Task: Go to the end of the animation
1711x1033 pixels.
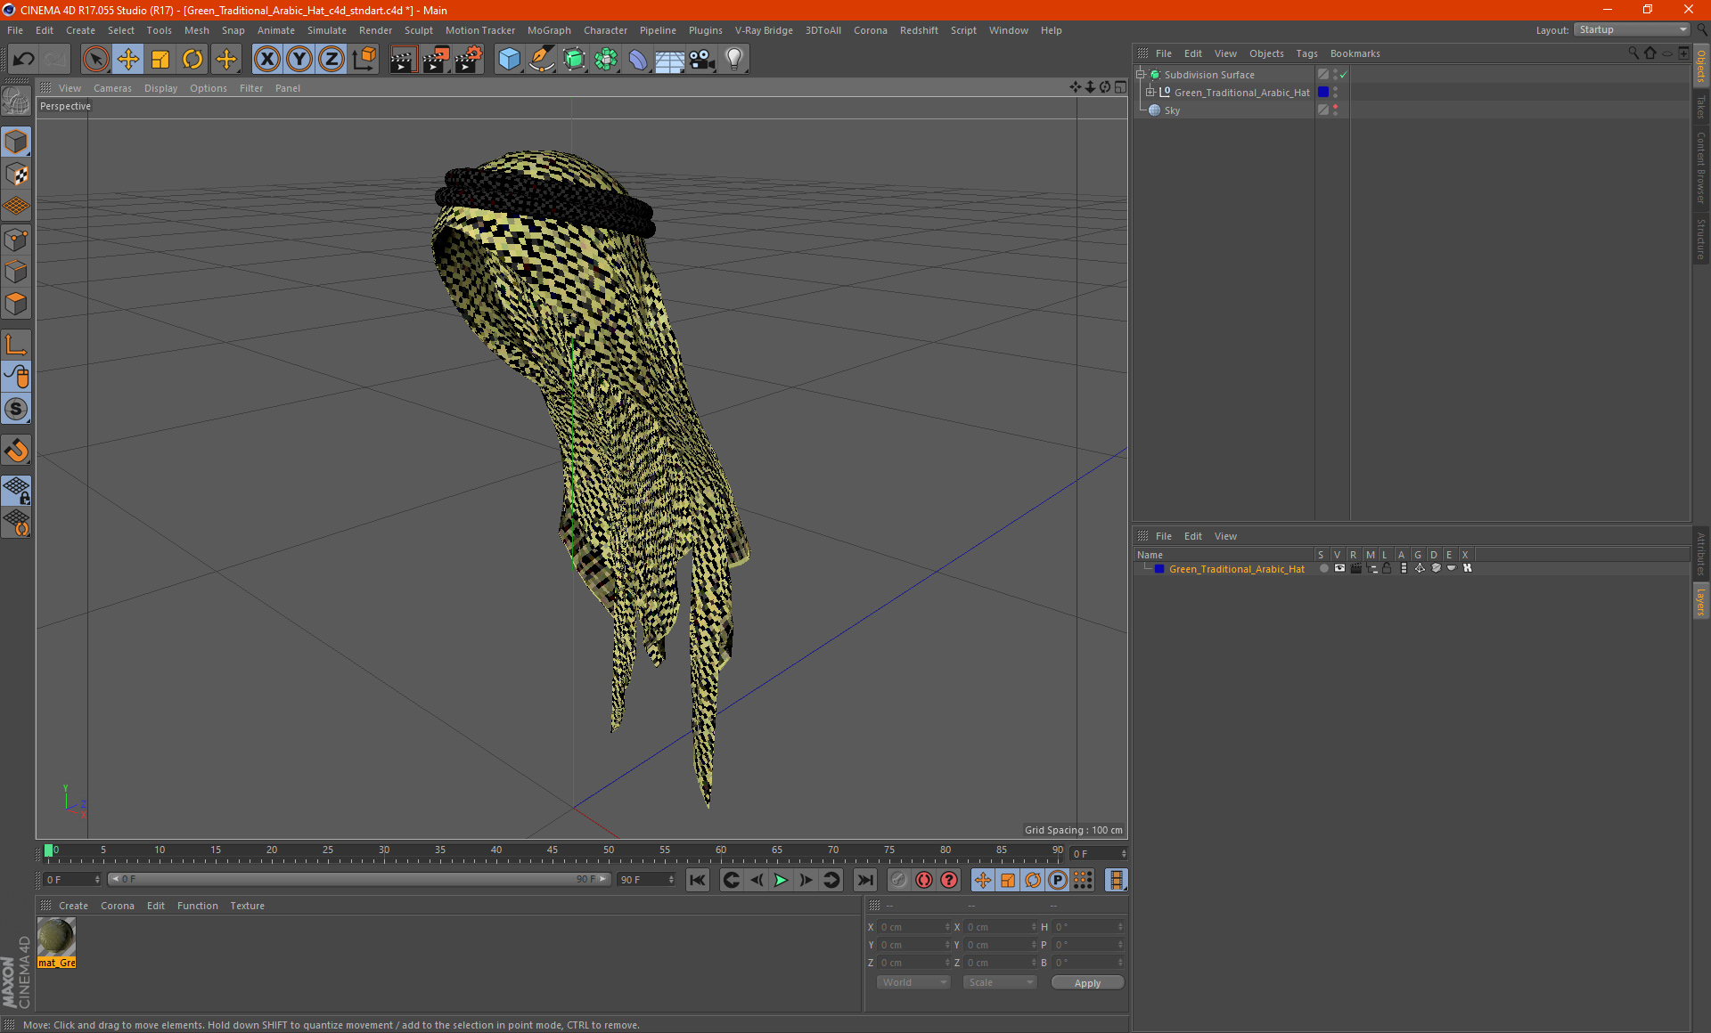Action: [864, 880]
